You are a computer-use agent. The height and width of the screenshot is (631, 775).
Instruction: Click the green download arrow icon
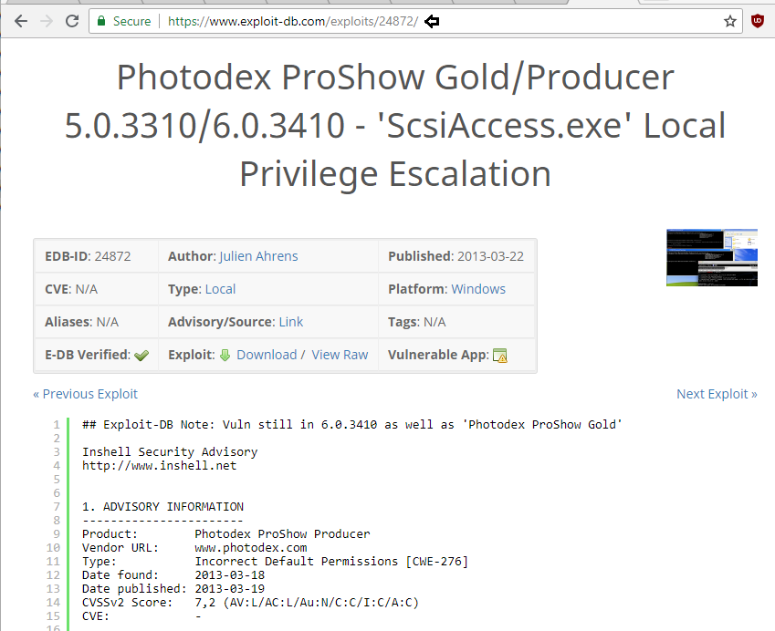point(225,355)
